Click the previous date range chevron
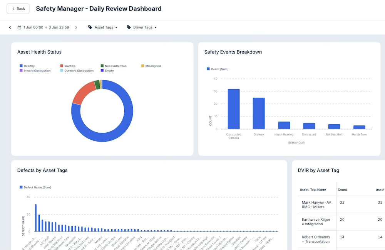 tap(10, 27)
